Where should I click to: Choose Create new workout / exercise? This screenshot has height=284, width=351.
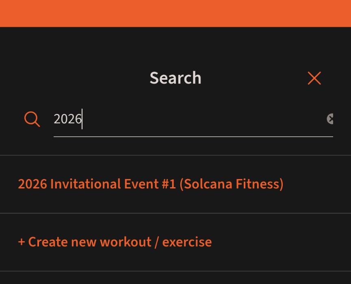[114, 242]
